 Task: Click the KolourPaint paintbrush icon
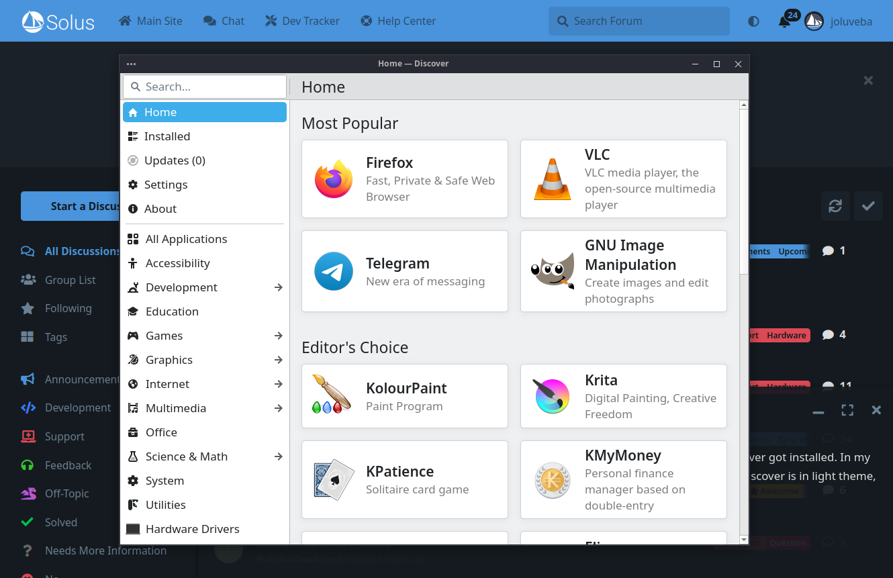click(x=332, y=395)
